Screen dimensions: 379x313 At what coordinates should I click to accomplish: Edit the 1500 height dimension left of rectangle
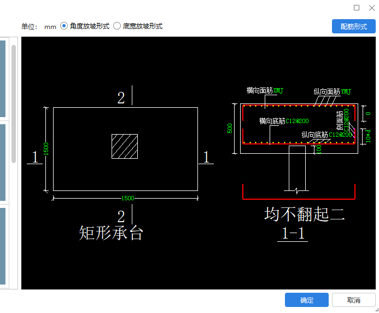(x=46, y=149)
